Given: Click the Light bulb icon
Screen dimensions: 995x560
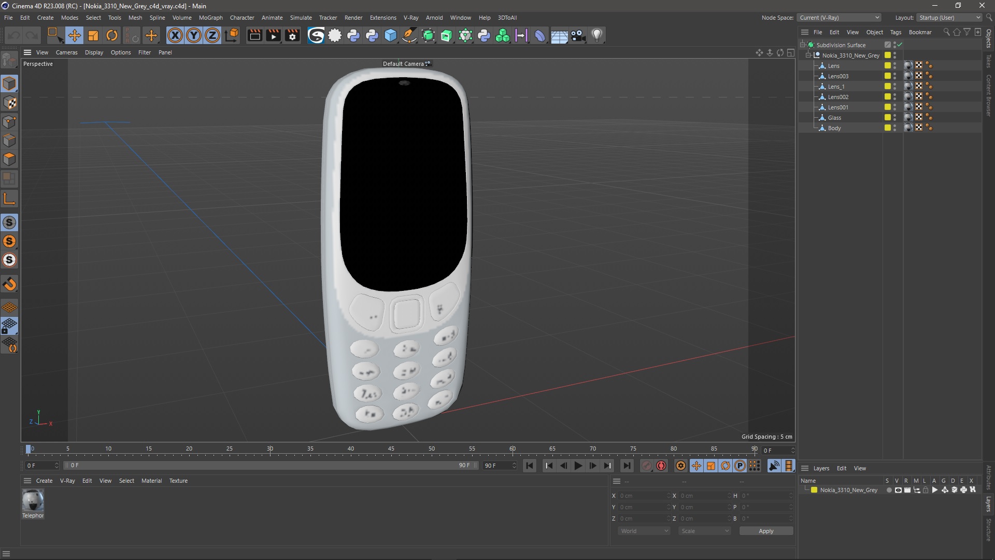Looking at the screenshot, I should [597, 35].
